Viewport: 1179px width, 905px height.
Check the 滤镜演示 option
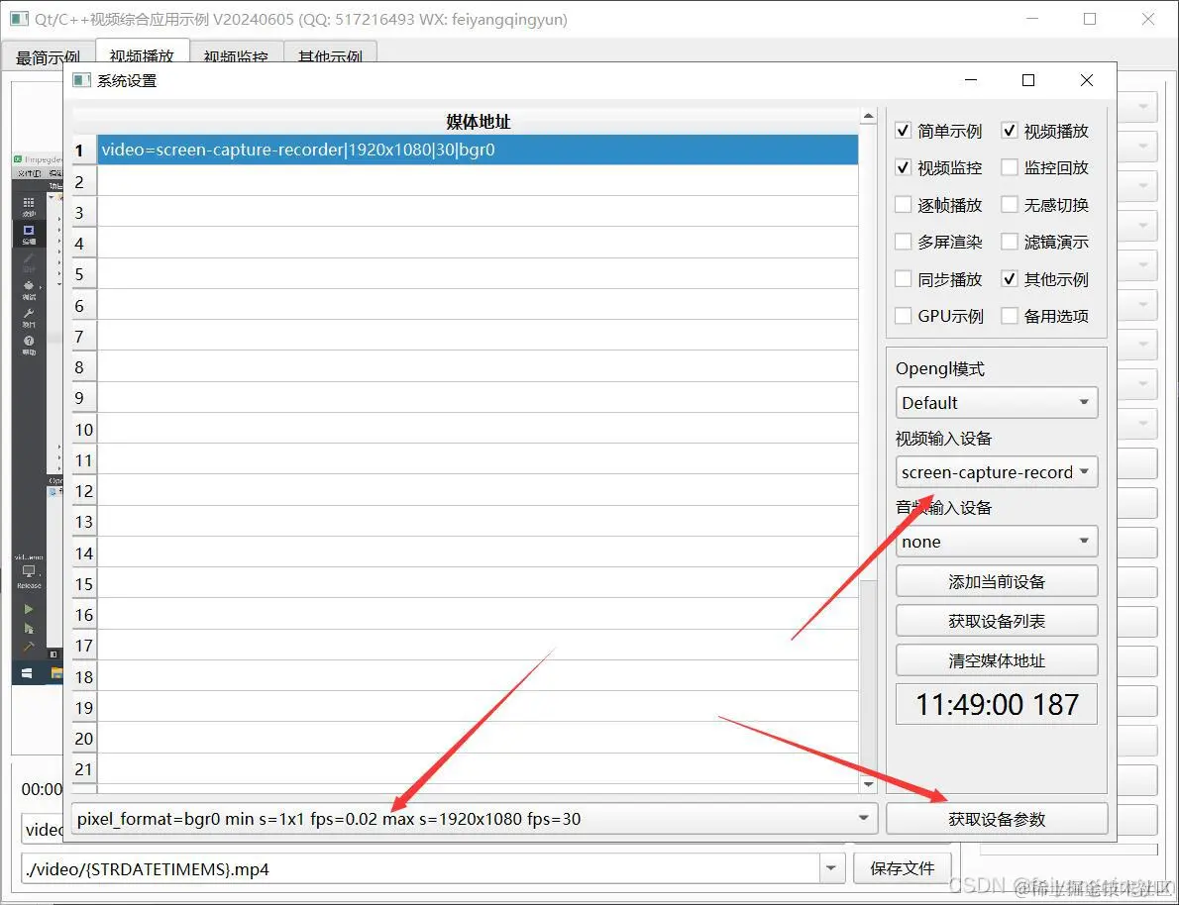tap(1010, 242)
